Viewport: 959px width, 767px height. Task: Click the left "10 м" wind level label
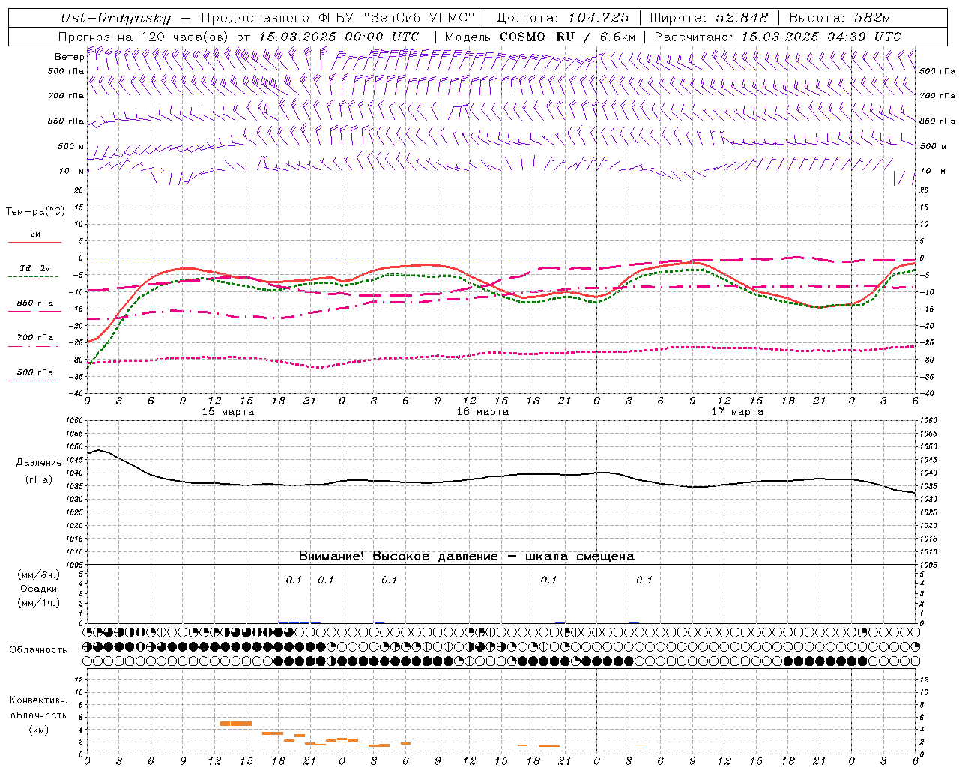[x=71, y=171]
